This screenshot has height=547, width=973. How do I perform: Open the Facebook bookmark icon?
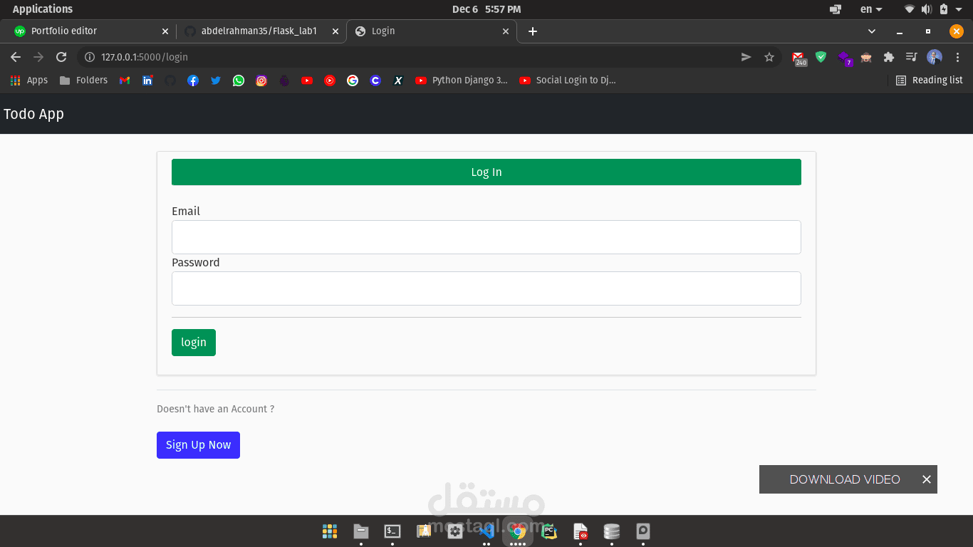coord(192,80)
